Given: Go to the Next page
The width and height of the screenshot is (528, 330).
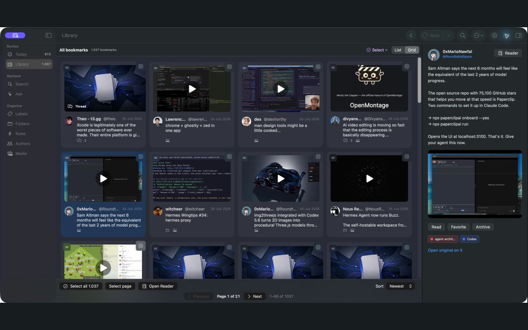Looking at the screenshot, I should pos(255,296).
